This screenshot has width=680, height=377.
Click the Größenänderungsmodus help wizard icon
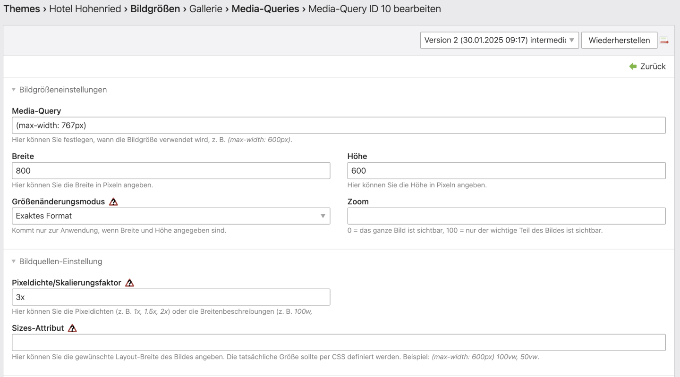point(113,202)
